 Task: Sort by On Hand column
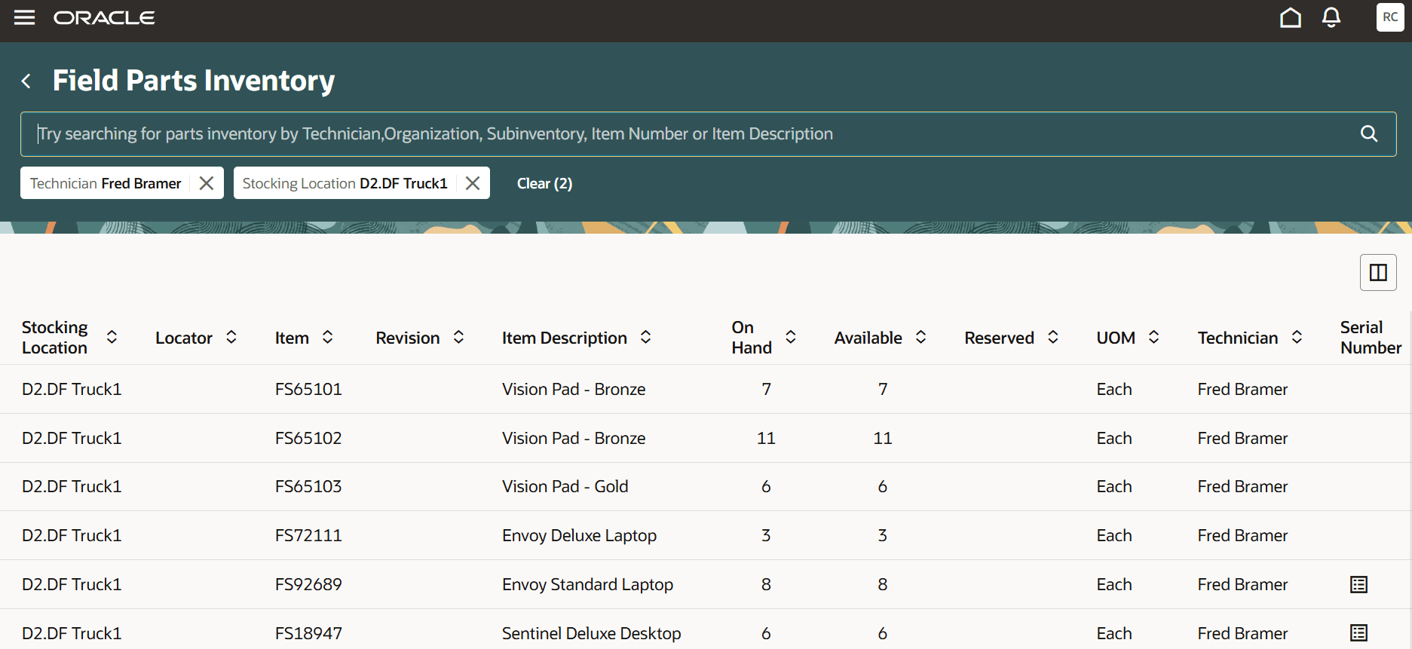tap(791, 337)
